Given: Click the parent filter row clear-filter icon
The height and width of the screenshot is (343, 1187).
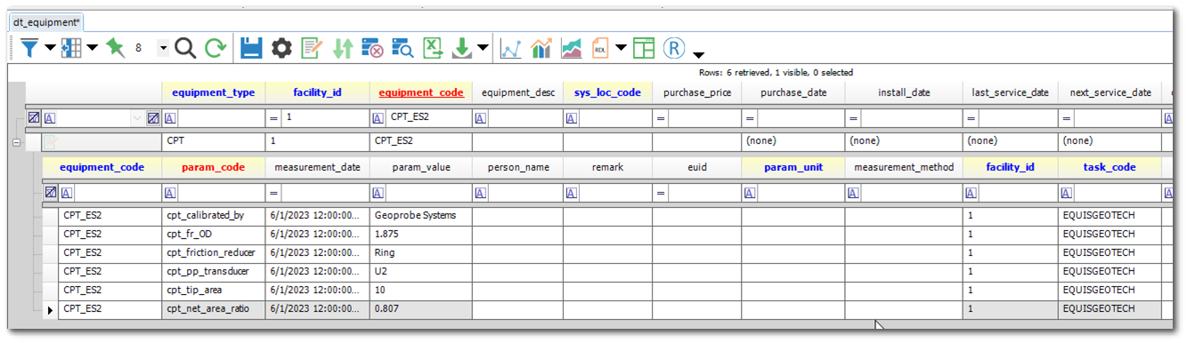Looking at the screenshot, I should click(33, 117).
